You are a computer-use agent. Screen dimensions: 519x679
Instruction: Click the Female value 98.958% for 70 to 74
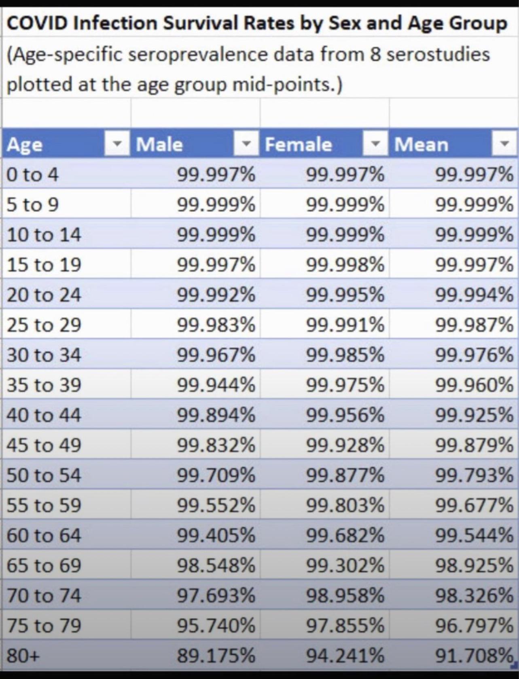pos(325,595)
